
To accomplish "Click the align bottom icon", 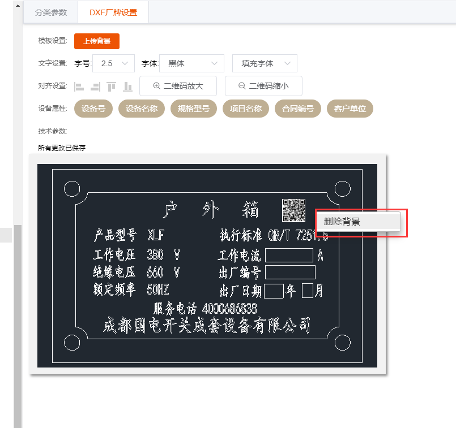I will [128, 87].
